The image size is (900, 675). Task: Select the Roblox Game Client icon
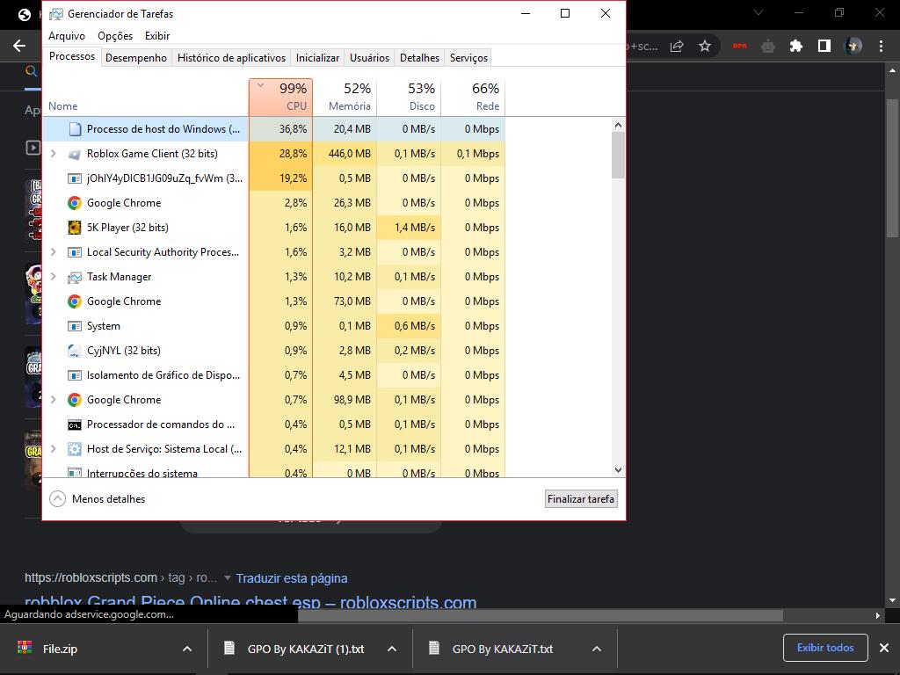click(x=75, y=154)
